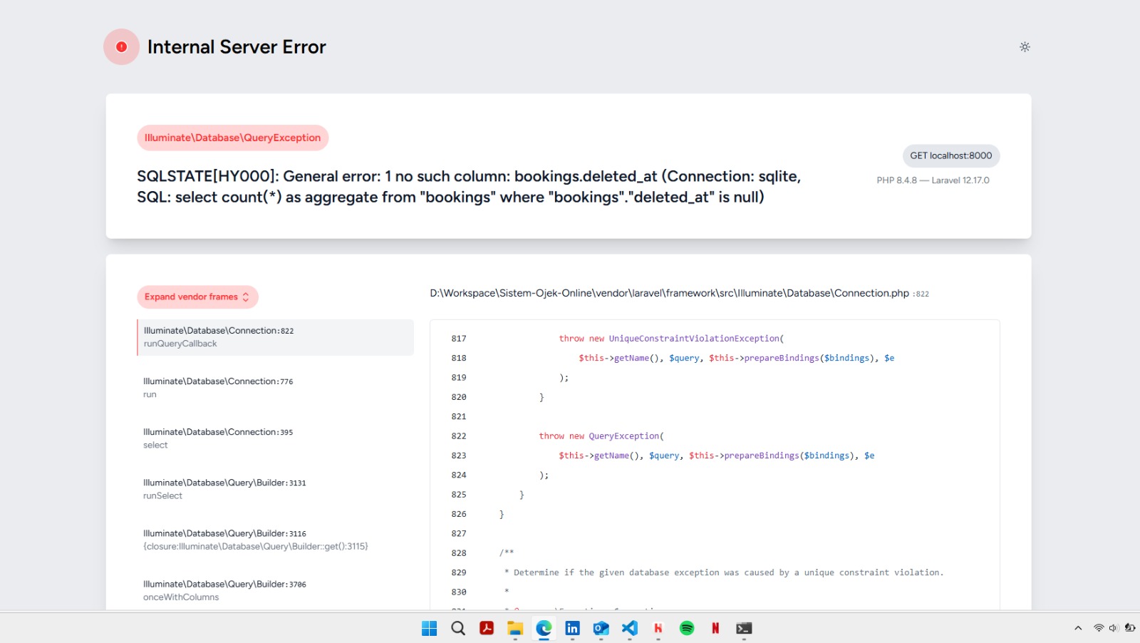Image resolution: width=1140 pixels, height=643 pixels.
Task: Click the red error indicator beside the title
Action: 121,46
